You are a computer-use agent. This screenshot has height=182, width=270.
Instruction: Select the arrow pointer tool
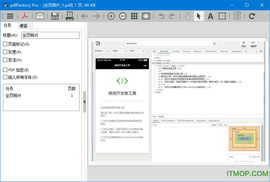click(x=199, y=16)
